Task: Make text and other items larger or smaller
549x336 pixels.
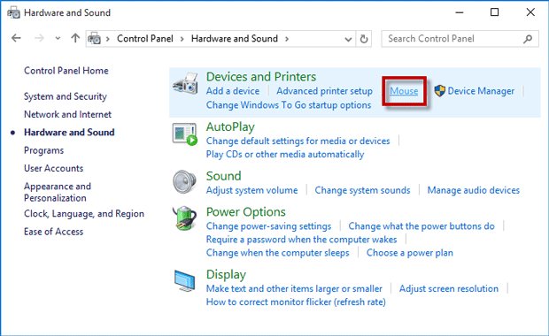Action: 294,289
